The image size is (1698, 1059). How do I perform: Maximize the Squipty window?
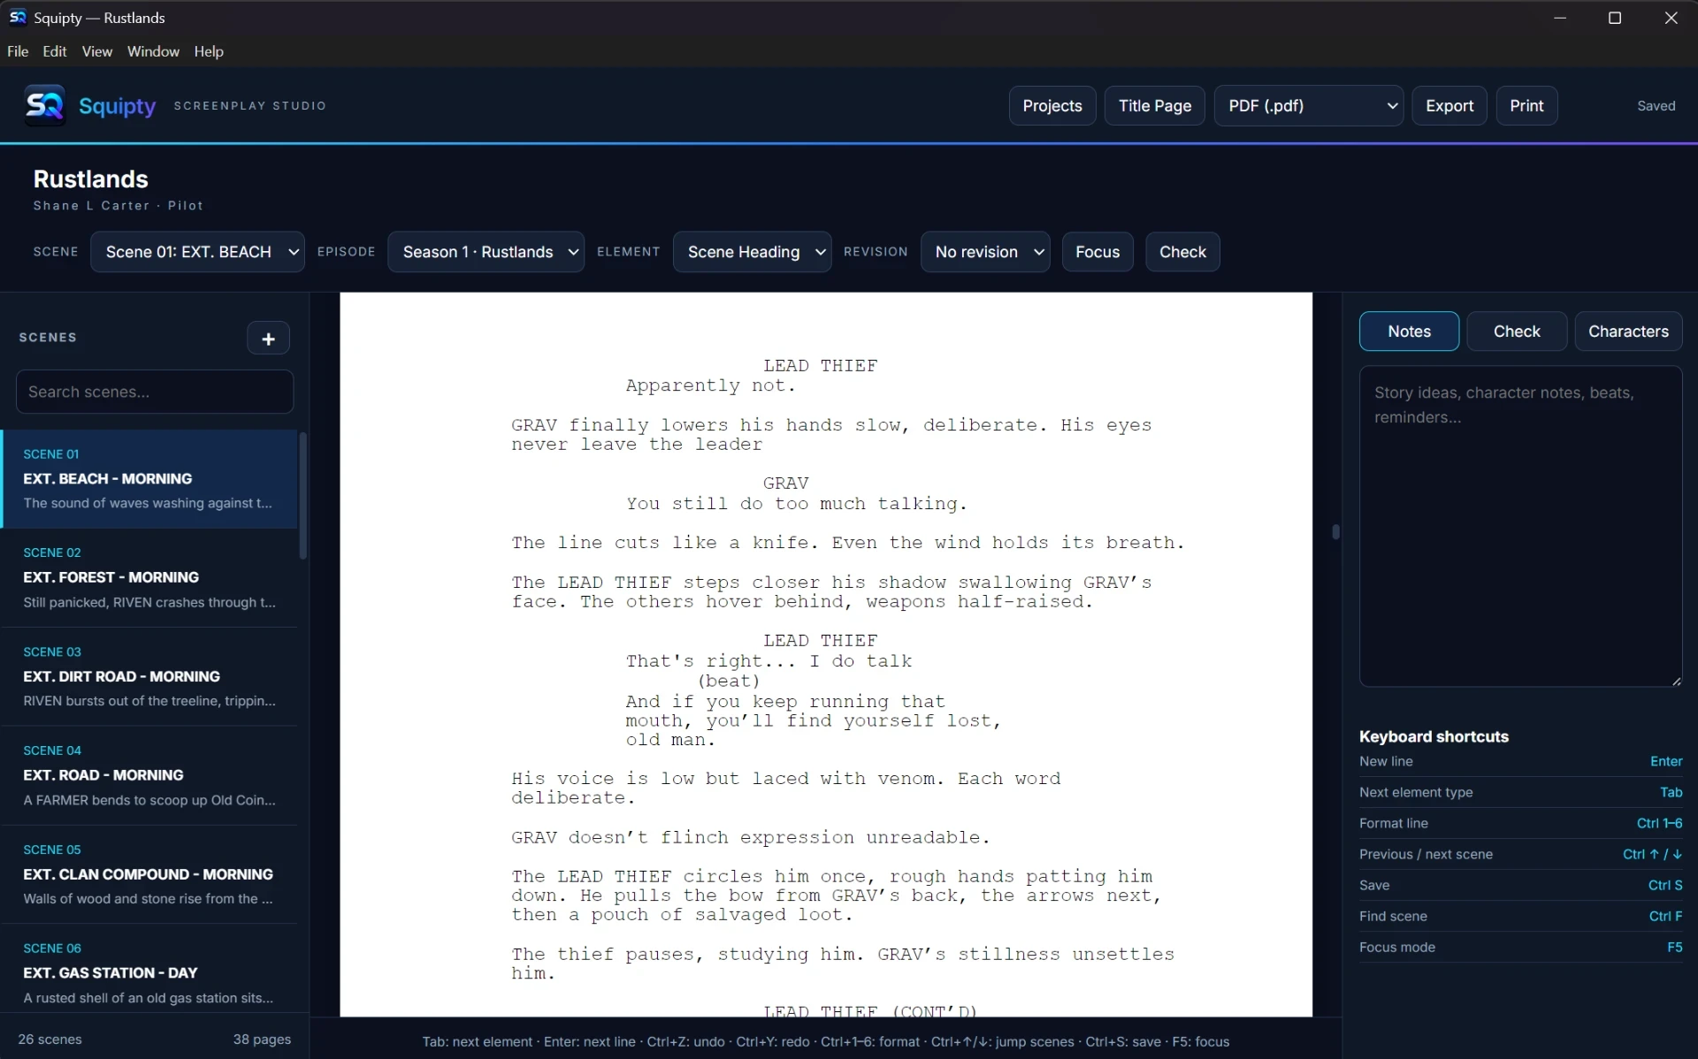pyautogui.click(x=1615, y=18)
